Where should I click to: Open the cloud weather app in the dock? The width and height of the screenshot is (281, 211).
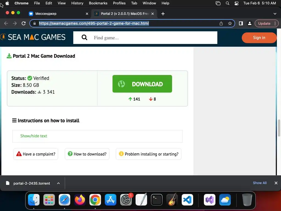pyautogui.click(x=225, y=200)
